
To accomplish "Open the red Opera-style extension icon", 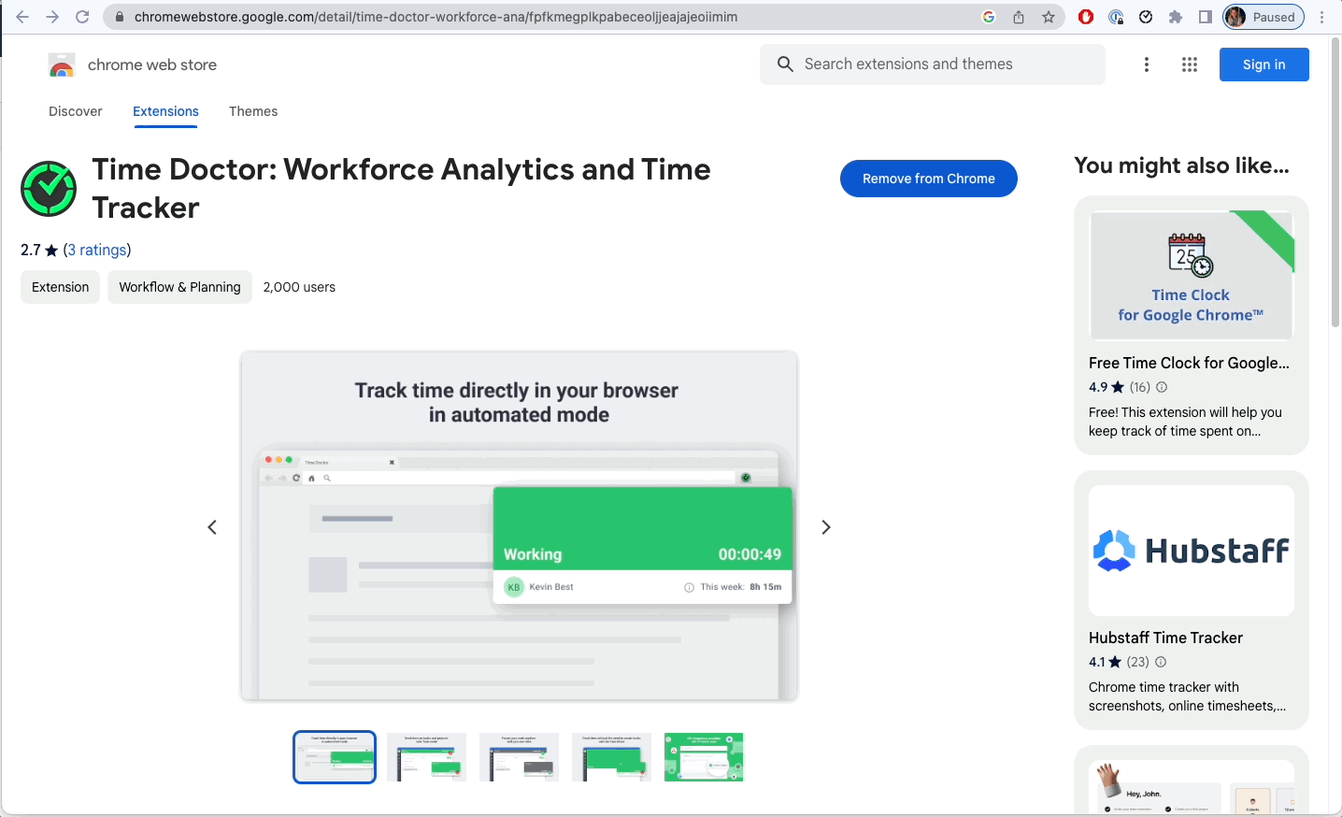I will coord(1086,17).
